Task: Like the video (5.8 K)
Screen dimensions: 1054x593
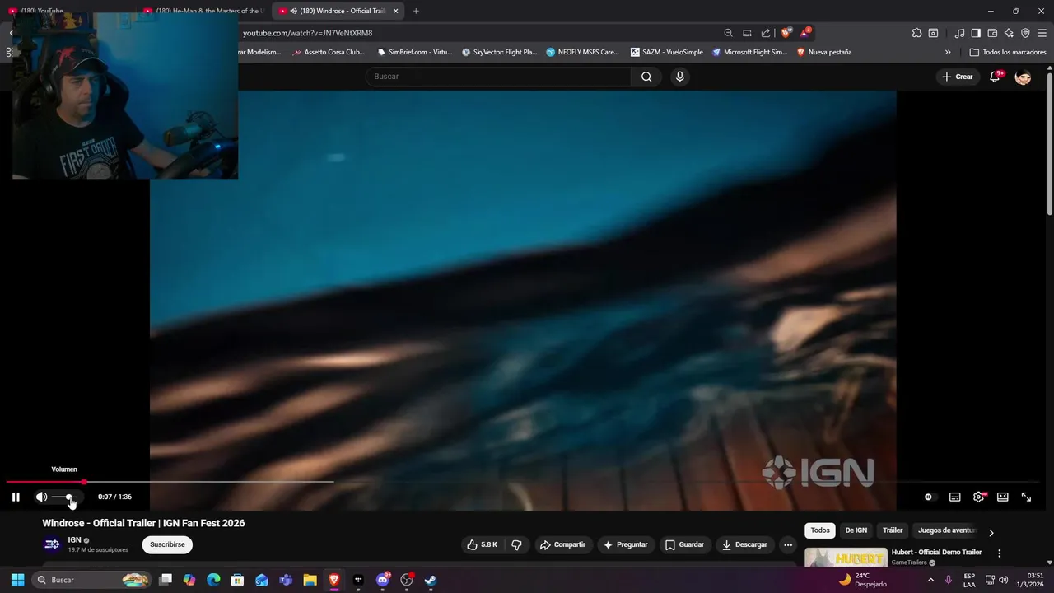Action: (482, 544)
